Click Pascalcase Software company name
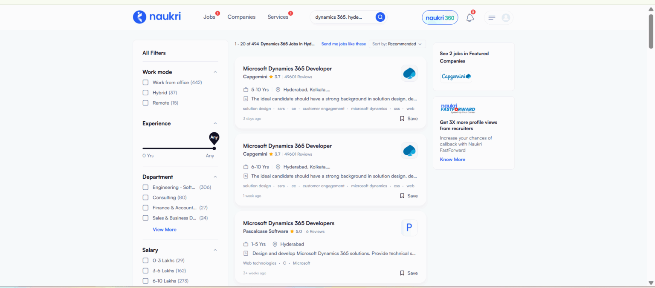 coord(266,231)
